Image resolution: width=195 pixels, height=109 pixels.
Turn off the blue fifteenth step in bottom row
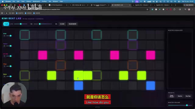[x=151, y=85]
